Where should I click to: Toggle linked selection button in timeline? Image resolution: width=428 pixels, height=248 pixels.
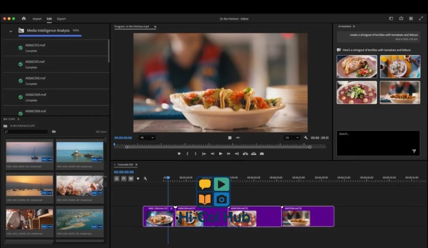click(131, 179)
